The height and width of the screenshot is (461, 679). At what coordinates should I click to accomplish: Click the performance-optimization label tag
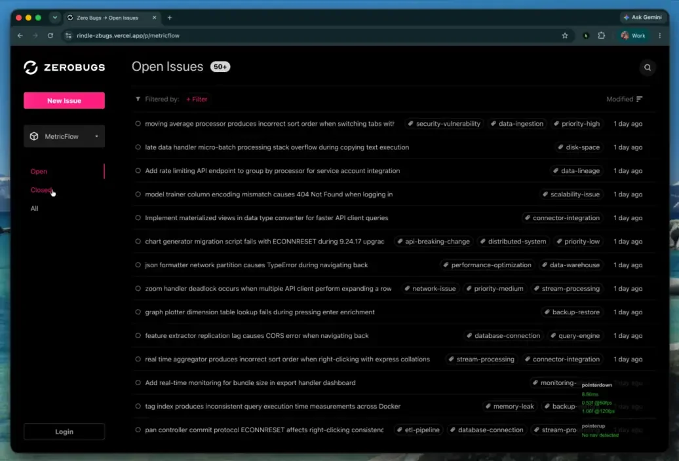coord(487,265)
